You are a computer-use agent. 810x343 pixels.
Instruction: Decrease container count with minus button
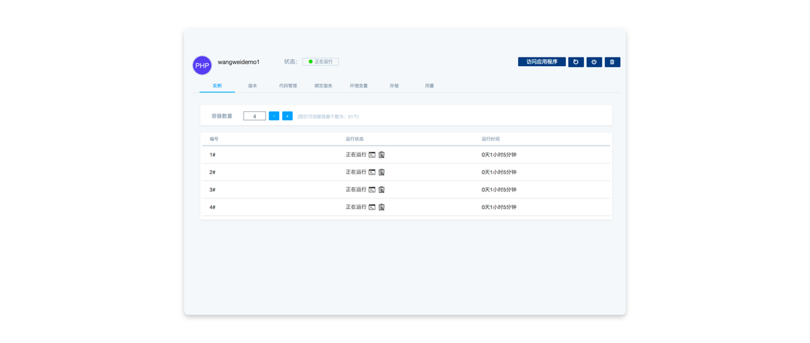pyautogui.click(x=274, y=116)
